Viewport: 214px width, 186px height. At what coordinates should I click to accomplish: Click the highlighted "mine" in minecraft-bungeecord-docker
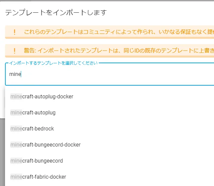click(16, 145)
